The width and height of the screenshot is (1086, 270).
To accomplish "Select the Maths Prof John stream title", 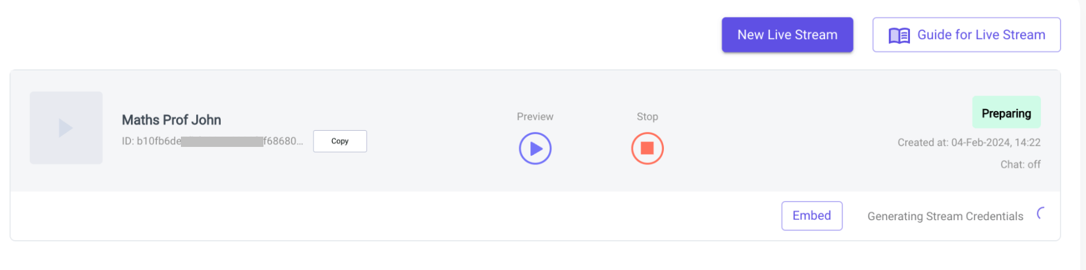I will 171,120.
